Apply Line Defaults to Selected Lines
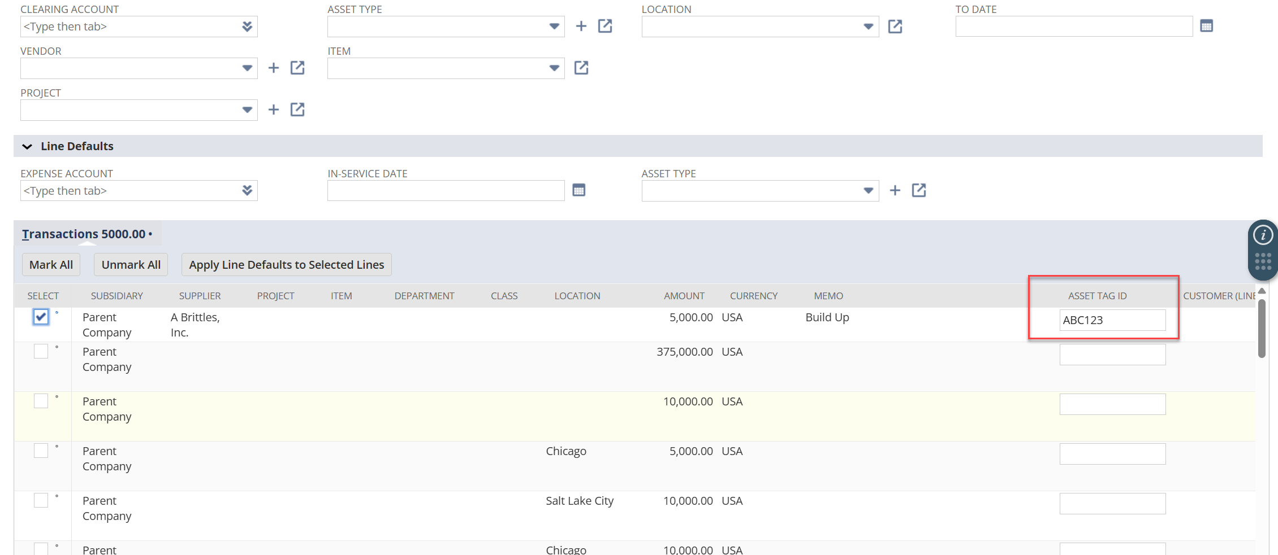The image size is (1278, 555). tap(286, 265)
